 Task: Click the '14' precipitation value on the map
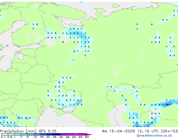pyautogui.click(x=166, y=104)
